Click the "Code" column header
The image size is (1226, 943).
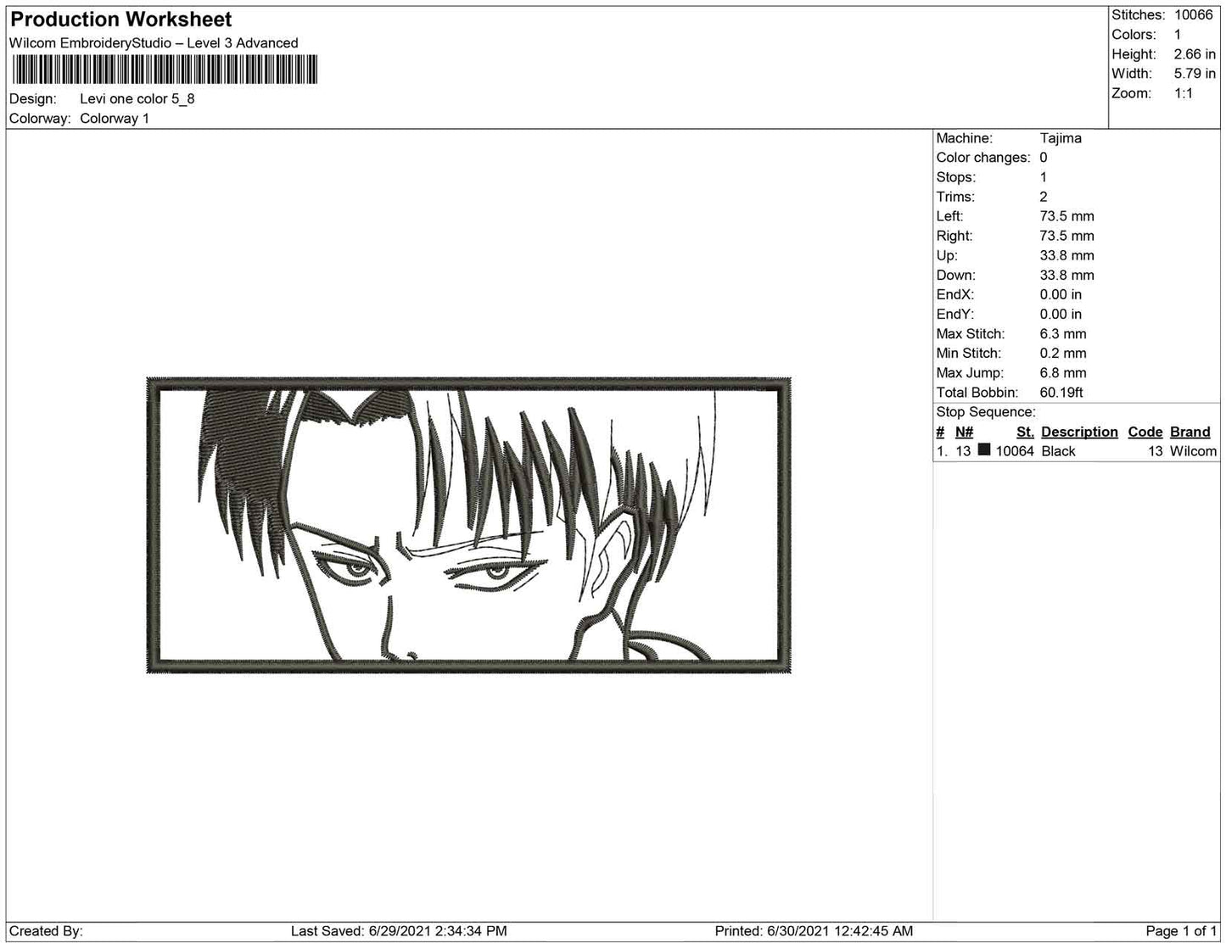tap(1145, 432)
